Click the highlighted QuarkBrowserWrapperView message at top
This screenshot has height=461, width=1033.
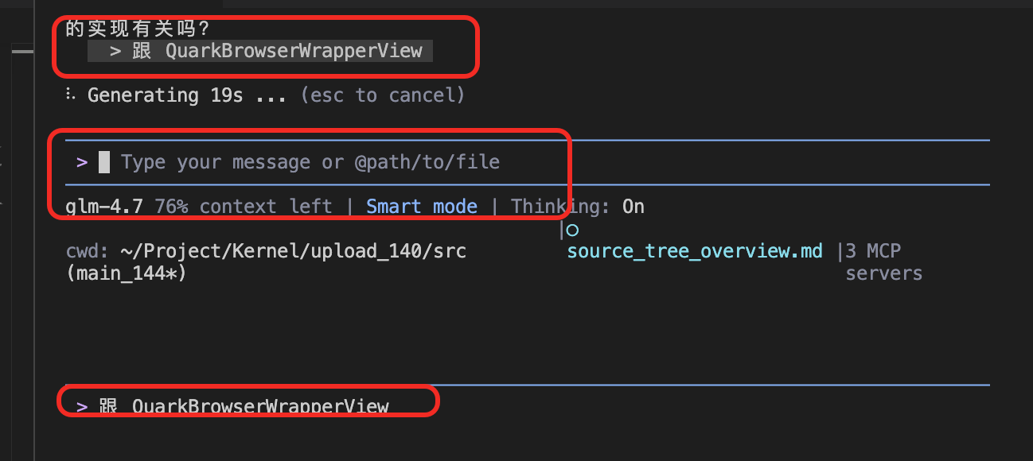tap(260, 52)
